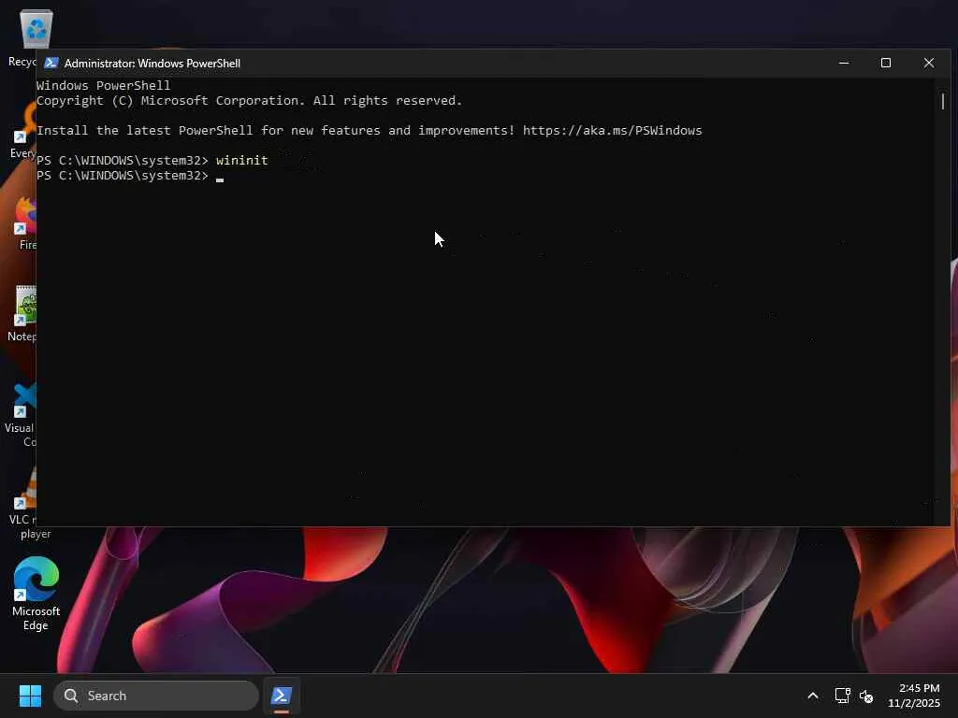Open the network status tray icon
The image size is (958, 718).
(x=843, y=696)
